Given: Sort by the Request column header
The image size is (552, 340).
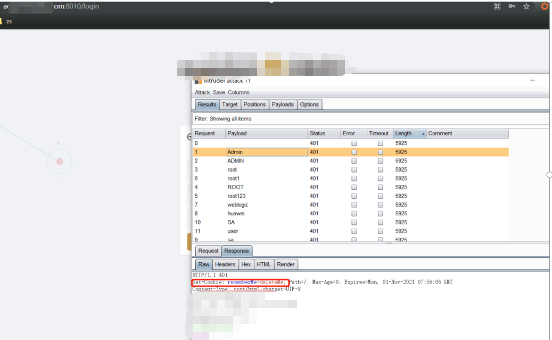Looking at the screenshot, I should 209,134.
